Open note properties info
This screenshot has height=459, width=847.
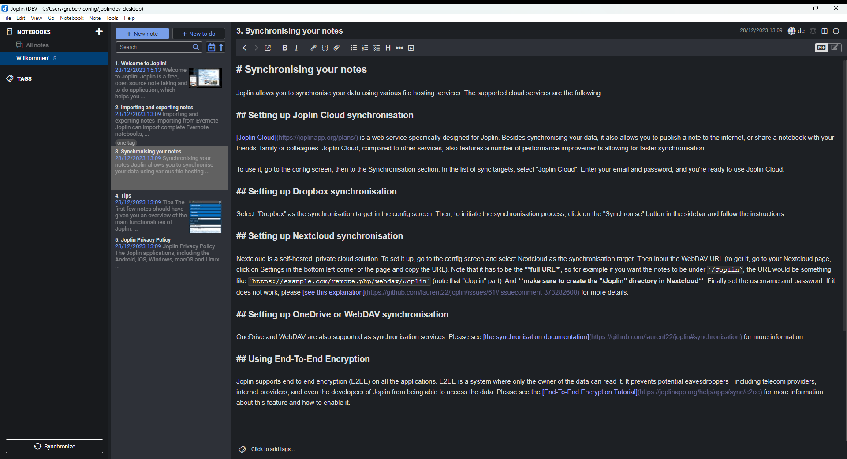pos(836,31)
